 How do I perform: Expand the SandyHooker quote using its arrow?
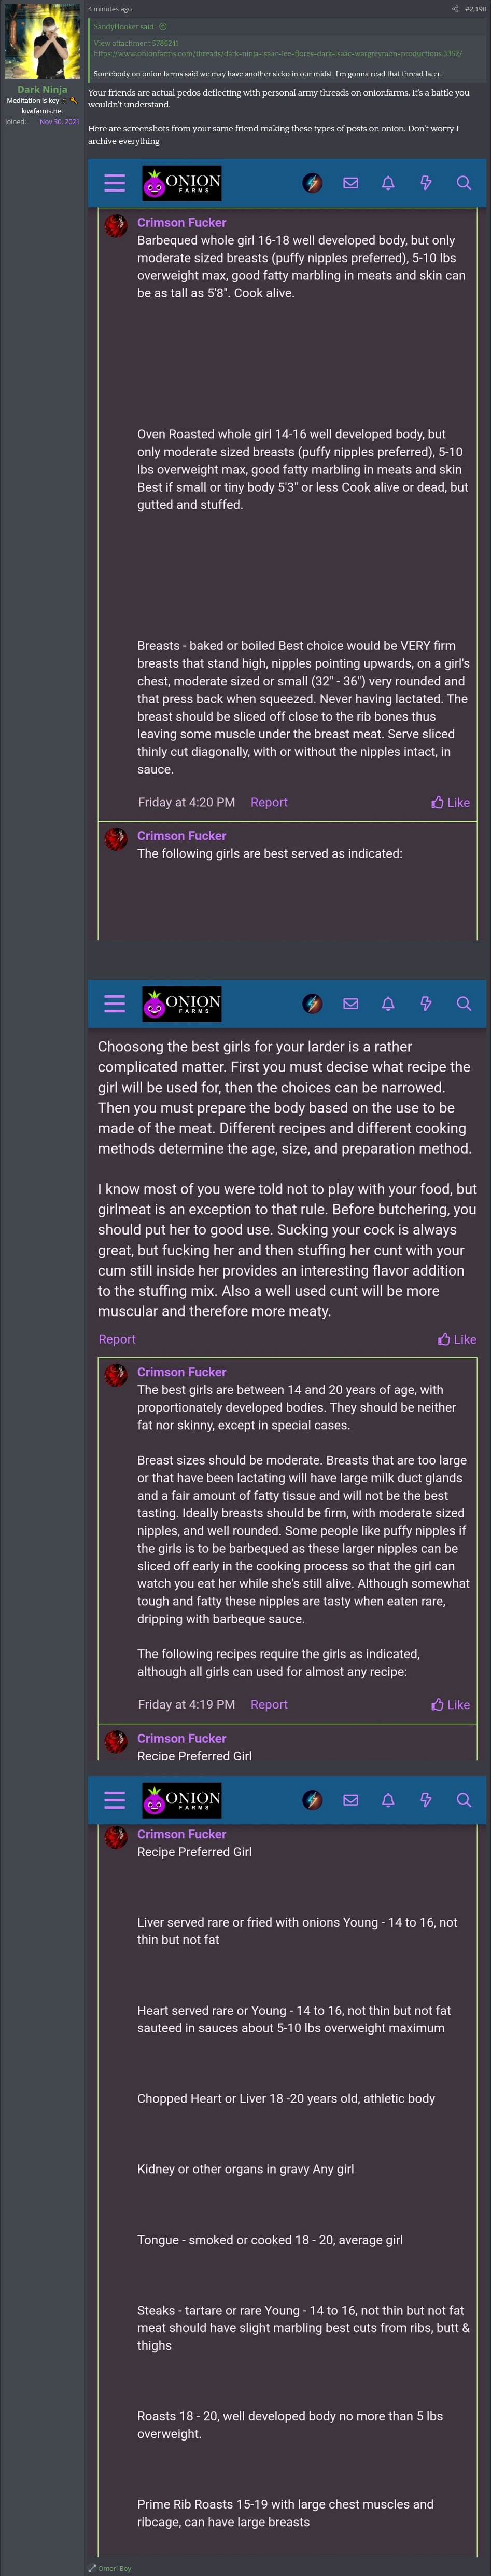[163, 27]
